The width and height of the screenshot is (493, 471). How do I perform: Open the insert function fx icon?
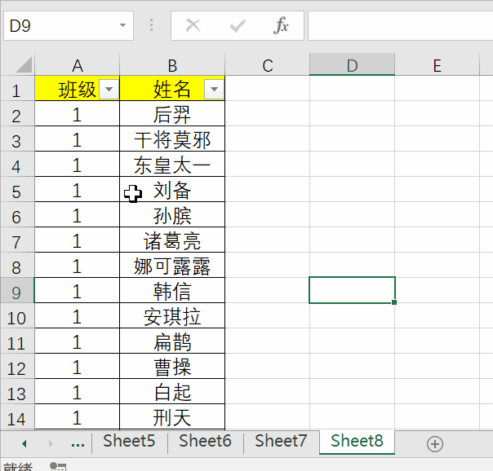click(x=281, y=25)
